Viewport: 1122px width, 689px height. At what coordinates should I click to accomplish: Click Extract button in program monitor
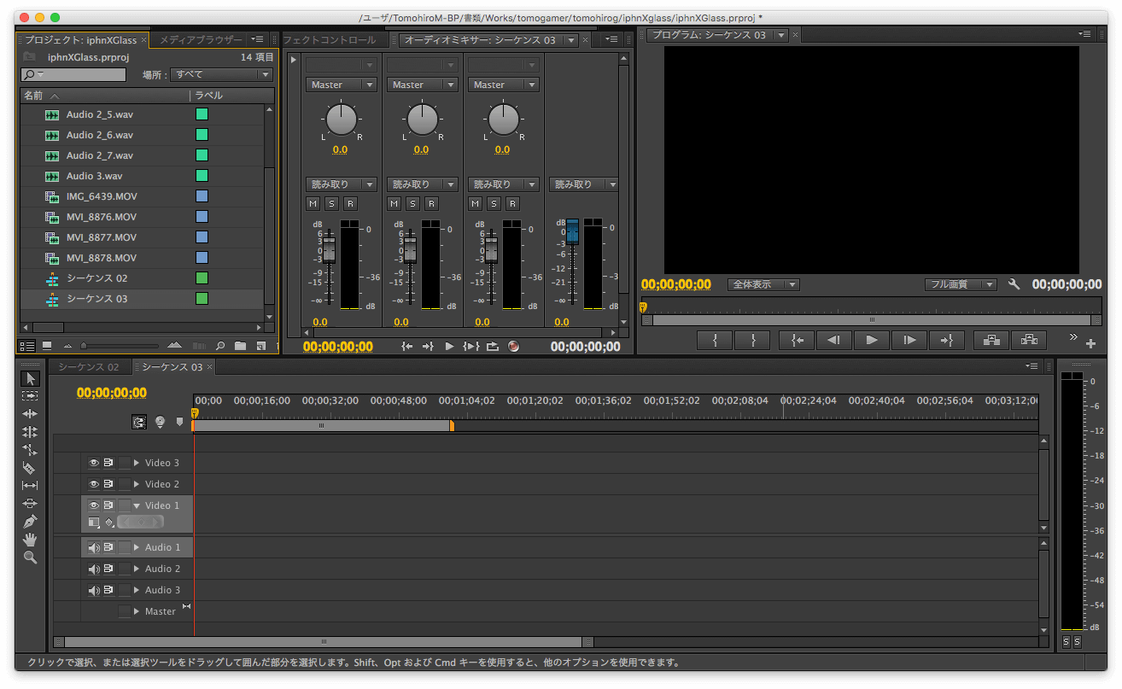(x=1029, y=340)
